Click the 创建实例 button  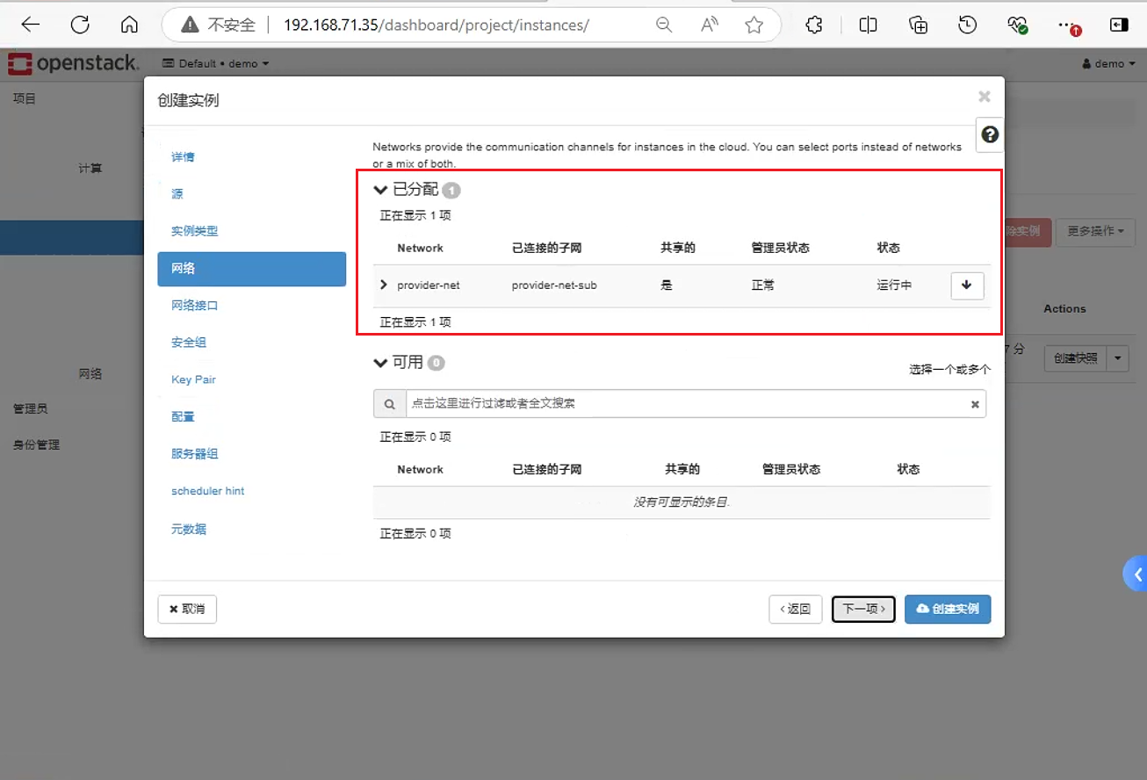948,609
